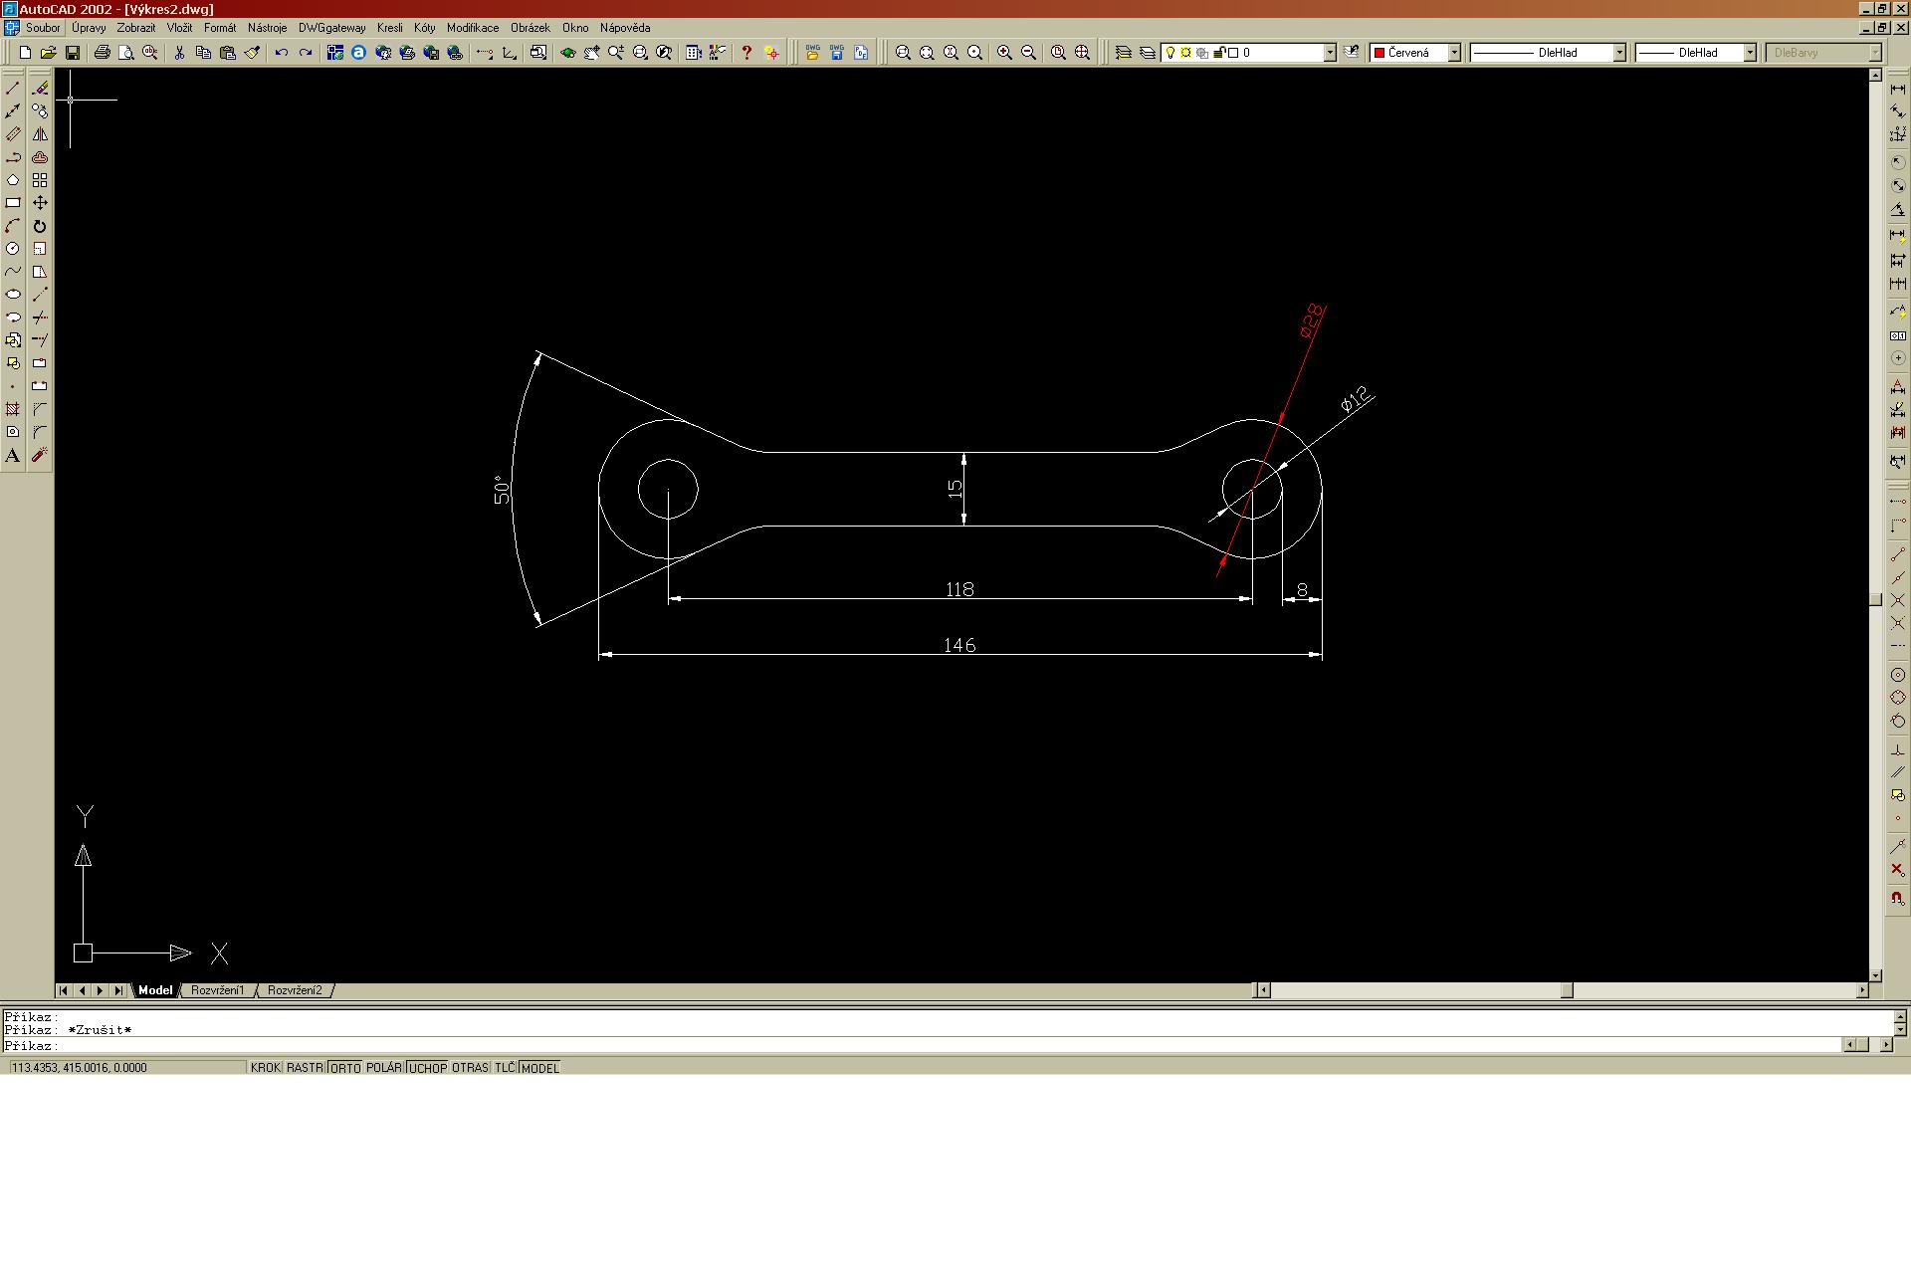
Task: Open the Kóty menu
Action: pyautogui.click(x=425, y=28)
